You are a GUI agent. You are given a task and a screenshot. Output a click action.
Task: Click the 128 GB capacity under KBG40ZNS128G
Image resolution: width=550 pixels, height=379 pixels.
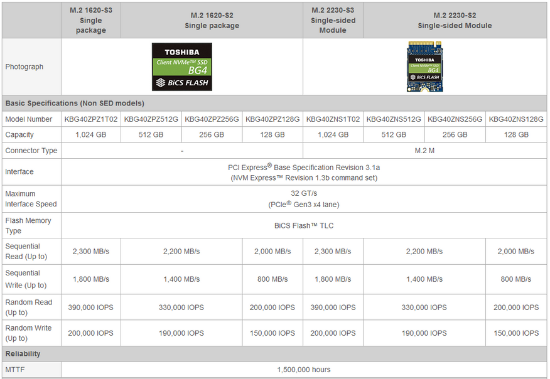(x=516, y=135)
